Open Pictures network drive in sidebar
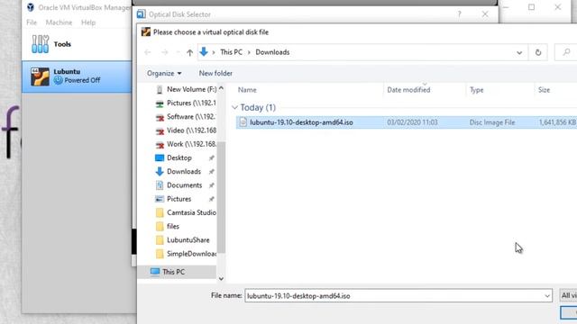This screenshot has height=324, width=577. click(186, 103)
